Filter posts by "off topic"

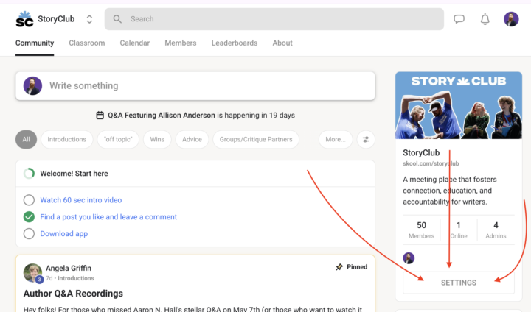118,139
